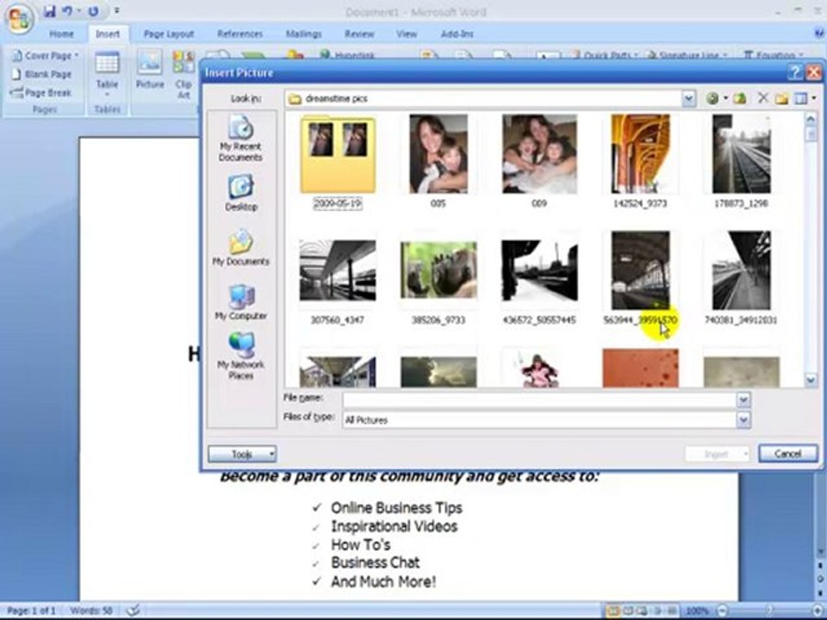Open the Views menu dropdown arrow
This screenshot has height=620, width=827.
coord(814,98)
